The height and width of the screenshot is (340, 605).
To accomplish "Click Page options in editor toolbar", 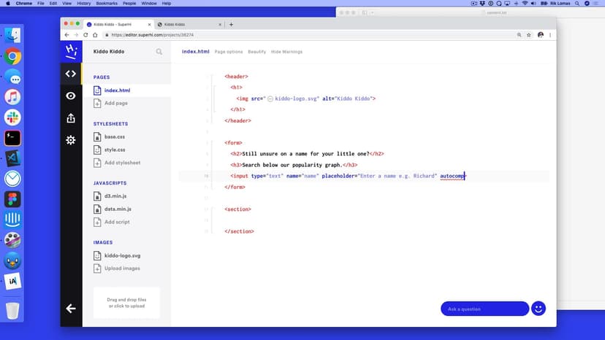I will (x=229, y=52).
